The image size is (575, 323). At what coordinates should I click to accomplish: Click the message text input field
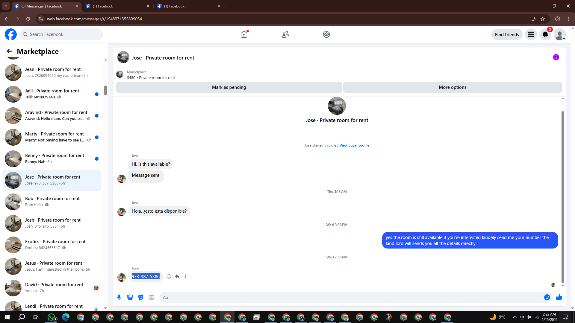350,297
